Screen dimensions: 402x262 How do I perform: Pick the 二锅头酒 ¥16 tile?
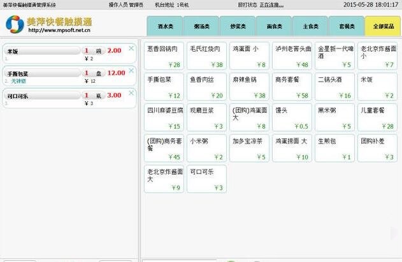[335, 87]
